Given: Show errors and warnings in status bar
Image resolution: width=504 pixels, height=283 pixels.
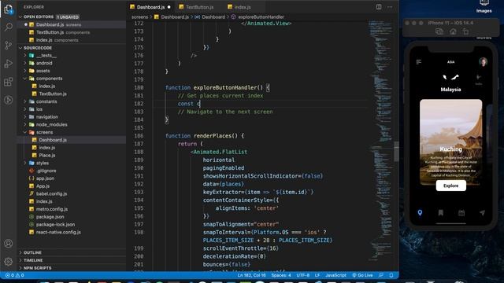Looking at the screenshot, I should 15,275.
